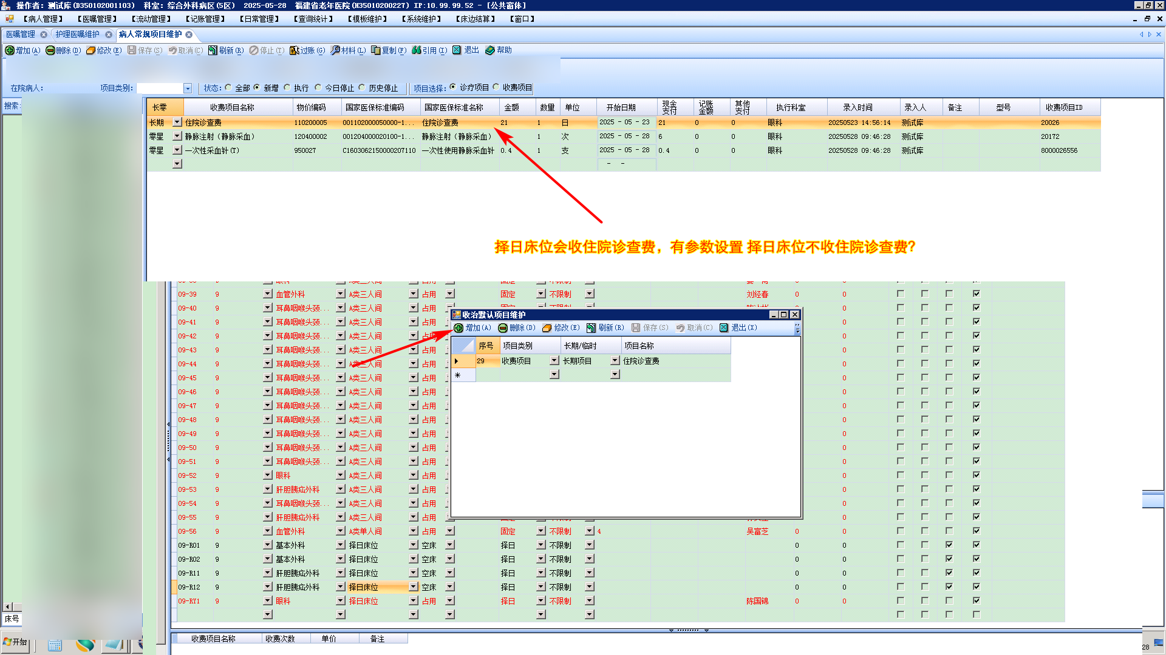1166x655 pixels.
Task: Click the 引用 reference toolbar icon
Action: pyautogui.click(x=417, y=50)
